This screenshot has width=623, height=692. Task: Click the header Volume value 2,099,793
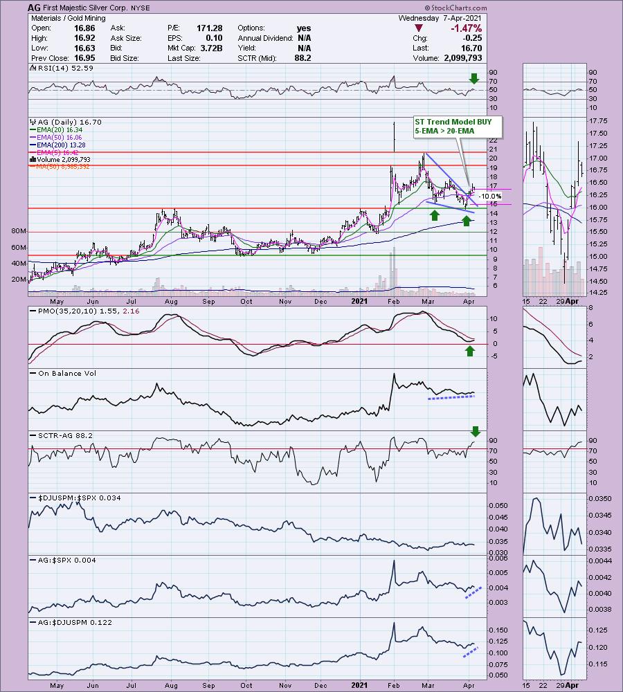(464, 58)
